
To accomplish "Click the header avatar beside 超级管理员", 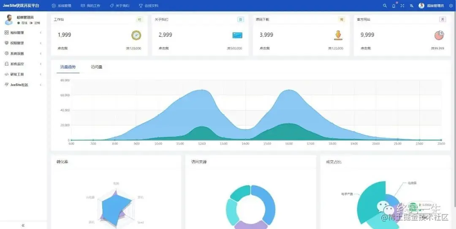I will pos(421,5).
